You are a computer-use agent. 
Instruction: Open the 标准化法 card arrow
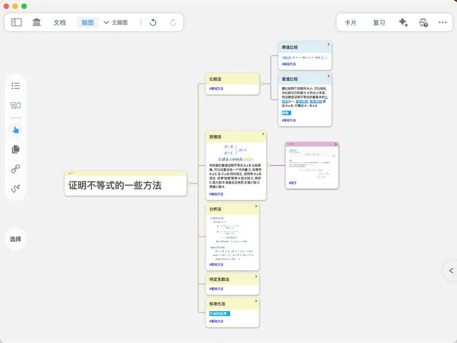tap(256, 301)
